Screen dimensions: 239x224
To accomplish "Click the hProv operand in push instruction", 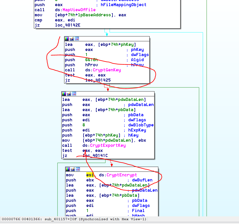I will [90, 65].
